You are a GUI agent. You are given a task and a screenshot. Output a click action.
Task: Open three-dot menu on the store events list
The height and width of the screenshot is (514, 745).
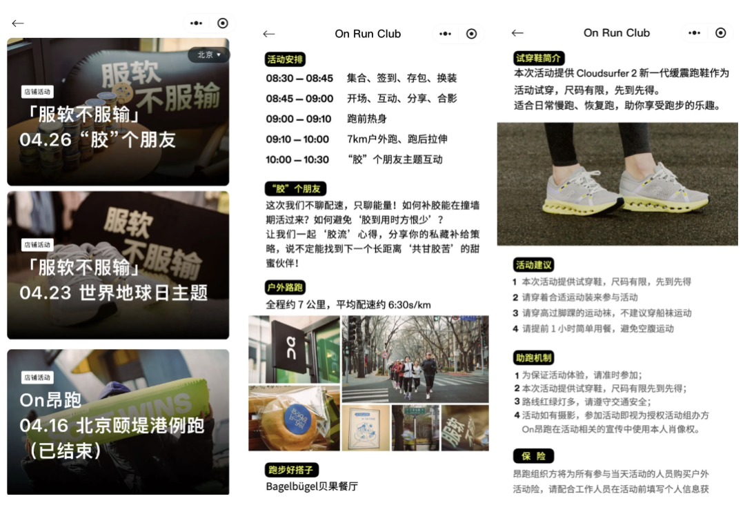tap(197, 23)
